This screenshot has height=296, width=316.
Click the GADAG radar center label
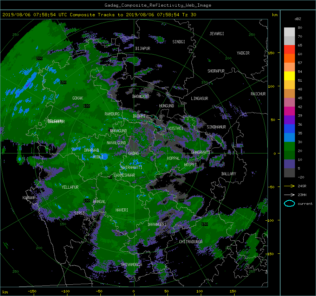click(x=134, y=153)
